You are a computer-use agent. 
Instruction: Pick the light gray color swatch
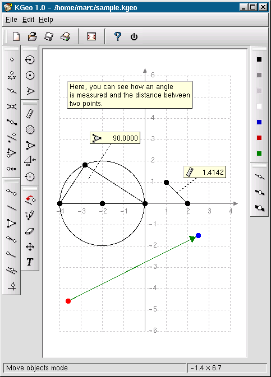tap(259, 91)
